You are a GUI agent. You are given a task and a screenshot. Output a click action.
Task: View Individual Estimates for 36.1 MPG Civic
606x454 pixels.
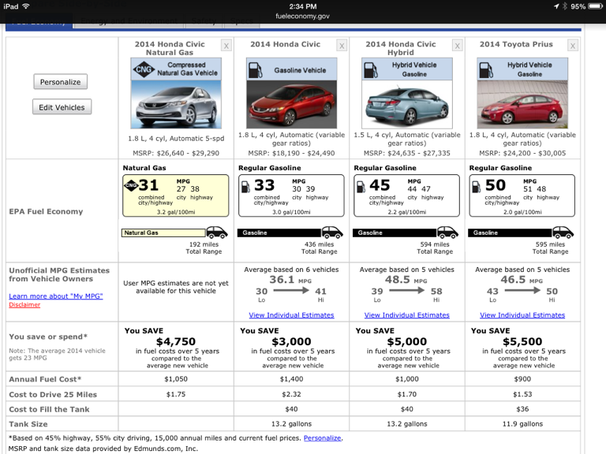pyautogui.click(x=291, y=315)
